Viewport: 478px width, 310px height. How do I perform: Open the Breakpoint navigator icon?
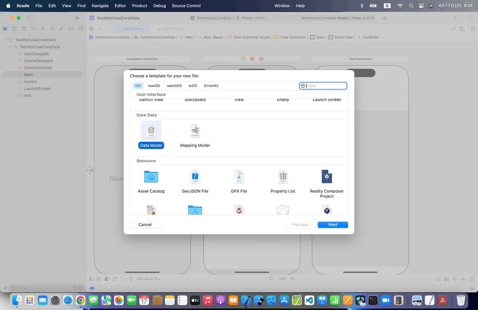pyautogui.click(x=71, y=29)
